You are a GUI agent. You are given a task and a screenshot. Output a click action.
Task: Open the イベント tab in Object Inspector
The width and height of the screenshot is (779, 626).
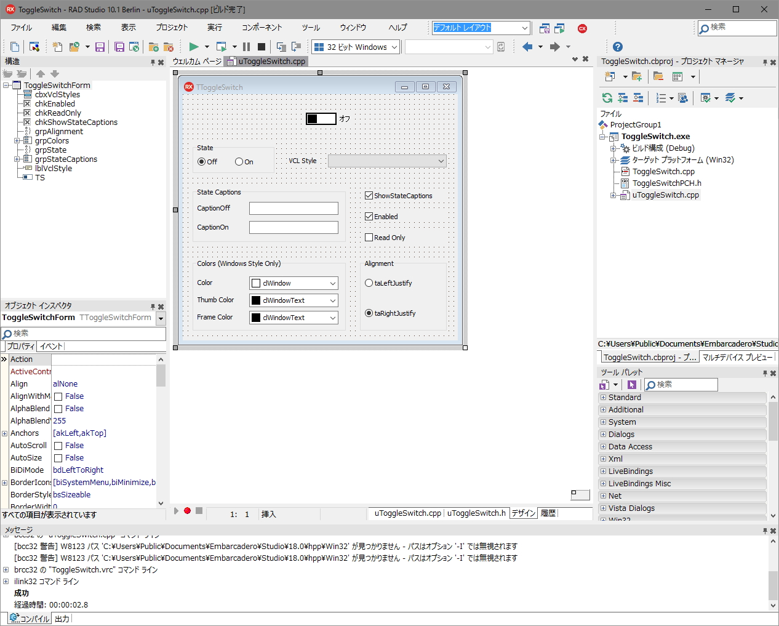pos(51,347)
